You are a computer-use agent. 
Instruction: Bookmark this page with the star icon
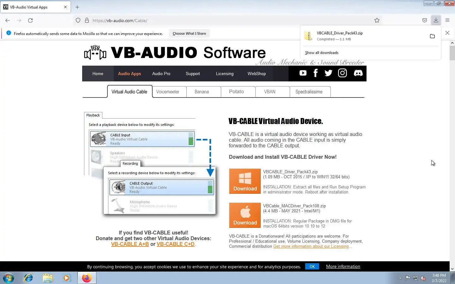click(377, 21)
